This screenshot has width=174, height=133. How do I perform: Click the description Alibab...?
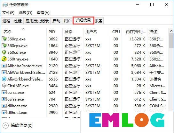coord(157,66)
